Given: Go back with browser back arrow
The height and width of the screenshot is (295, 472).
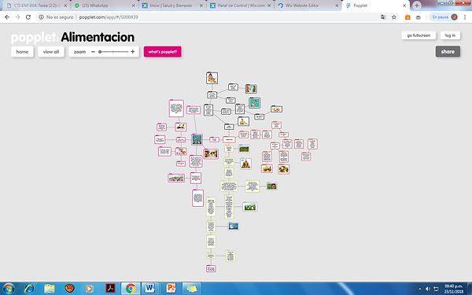Looking at the screenshot, I should (7, 17).
